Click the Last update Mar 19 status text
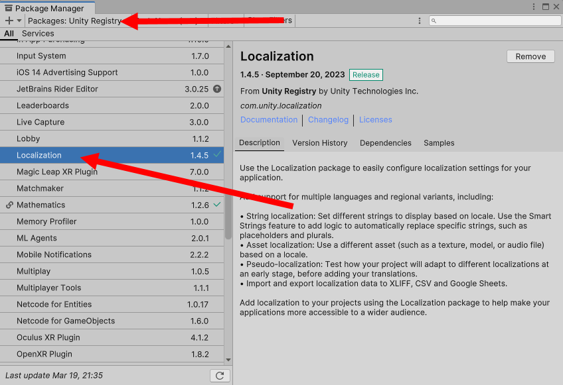The image size is (563, 385). pyautogui.click(x=54, y=376)
